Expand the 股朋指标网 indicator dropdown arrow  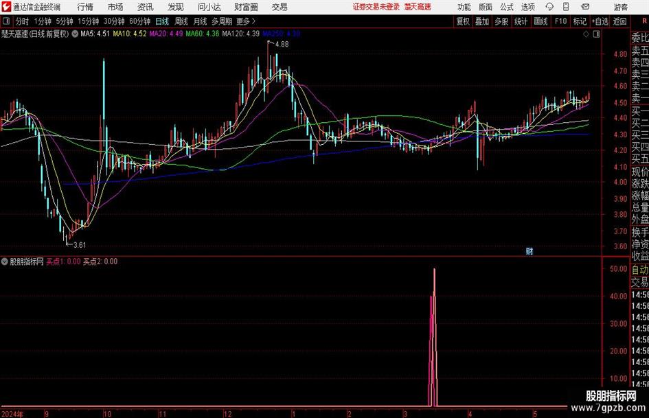(5, 261)
